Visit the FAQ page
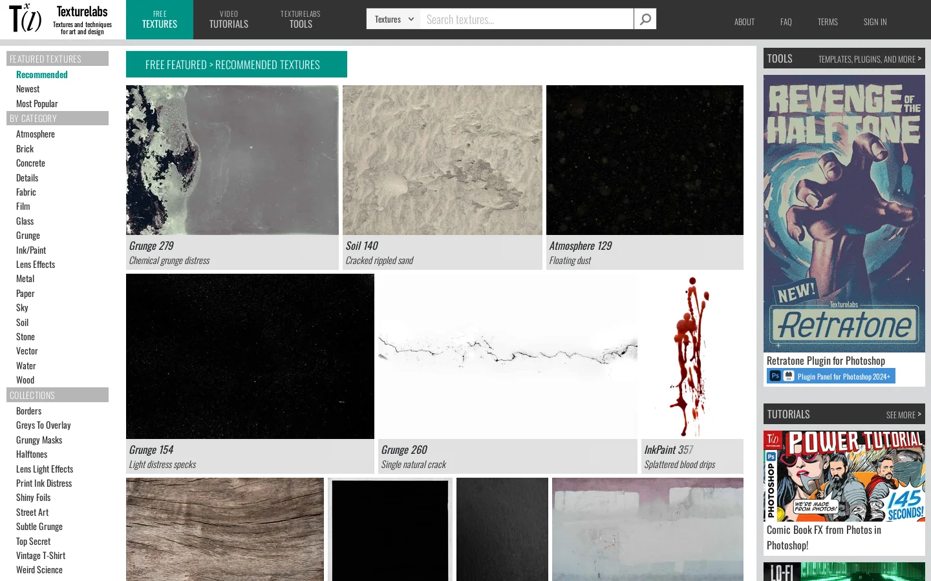931x581 pixels. coord(786,22)
